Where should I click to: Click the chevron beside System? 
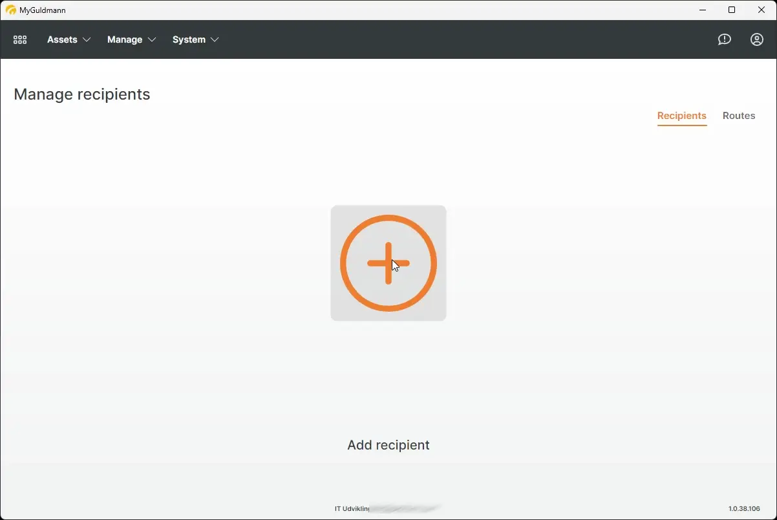[215, 39]
